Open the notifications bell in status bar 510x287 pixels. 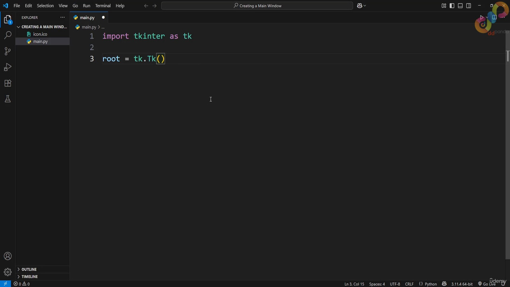(x=504, y=284)
